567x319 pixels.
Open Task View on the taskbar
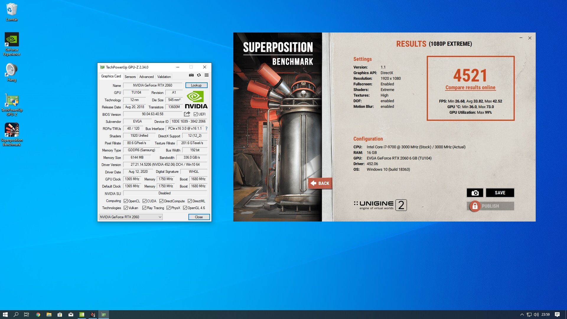[x=27, y=315]
